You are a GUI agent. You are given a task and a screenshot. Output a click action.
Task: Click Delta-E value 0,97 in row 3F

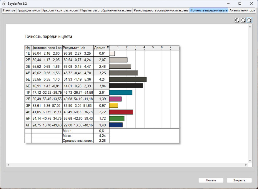(x=102, y=106)
